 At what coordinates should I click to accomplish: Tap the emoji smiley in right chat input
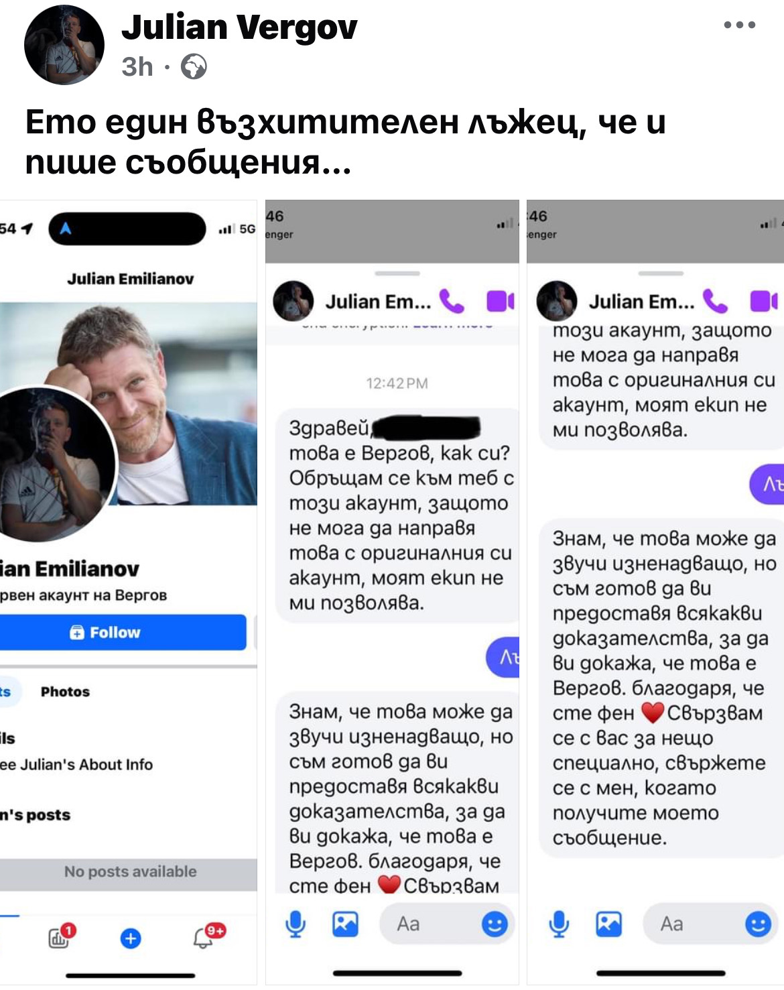(x=758, y=924)
